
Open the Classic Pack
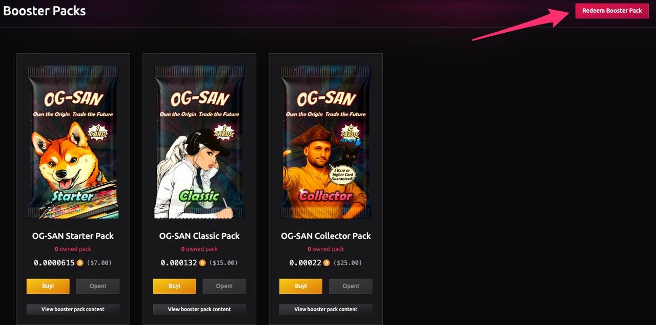point(224,286)
